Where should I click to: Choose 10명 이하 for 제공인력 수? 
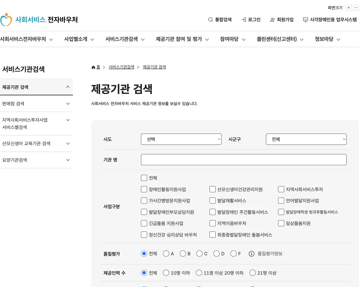tap(166, 272)
